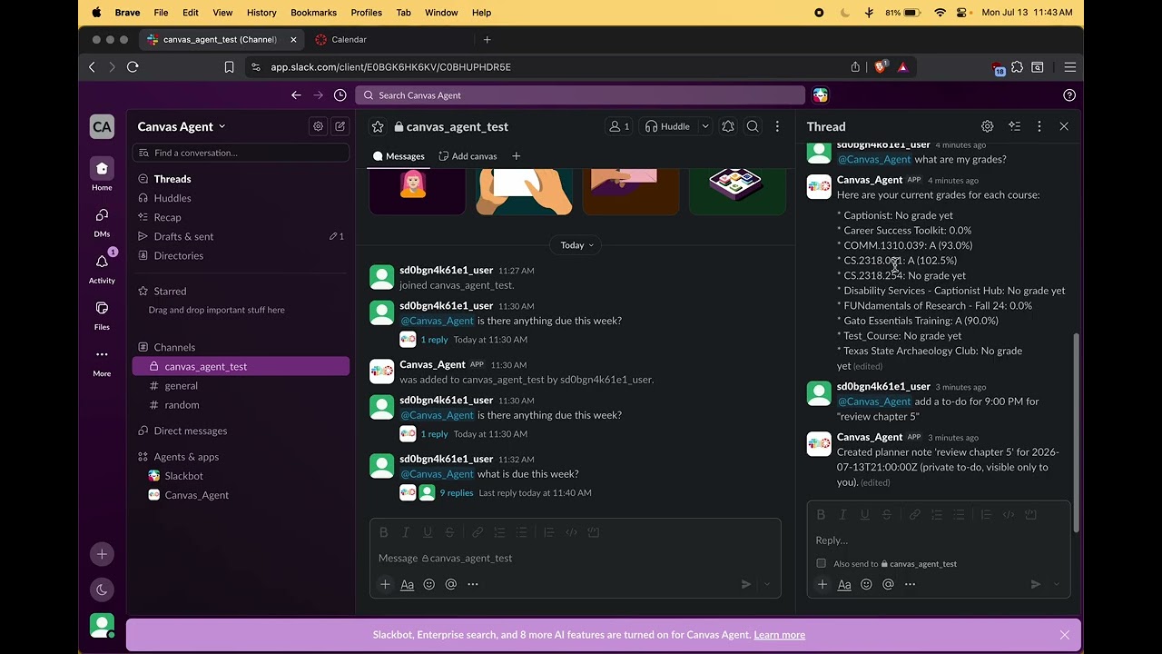Image resolution: width=1162 pixels, height=654 pixels.
Task: Create a new item with the sidebar plus button
Action: pyautogui.click(x=102, y=554)
